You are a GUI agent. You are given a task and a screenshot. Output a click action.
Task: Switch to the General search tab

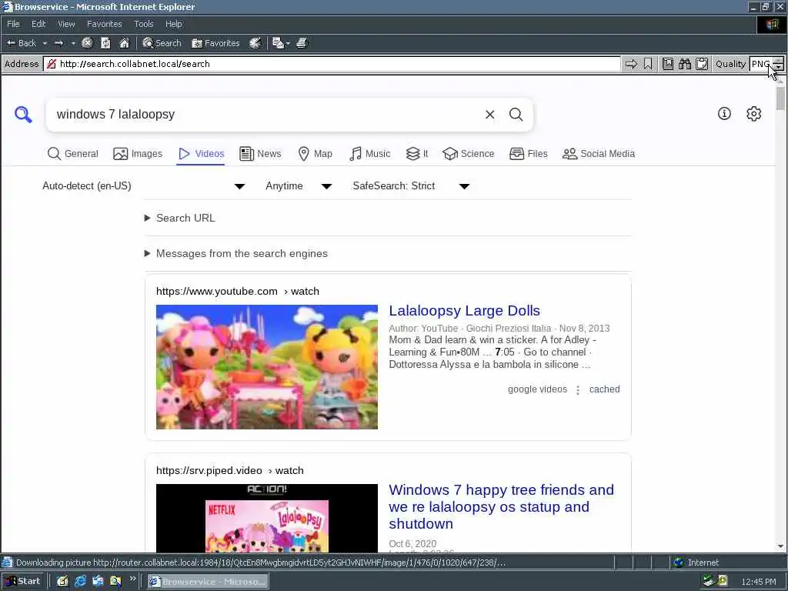(x=73, y=154)
